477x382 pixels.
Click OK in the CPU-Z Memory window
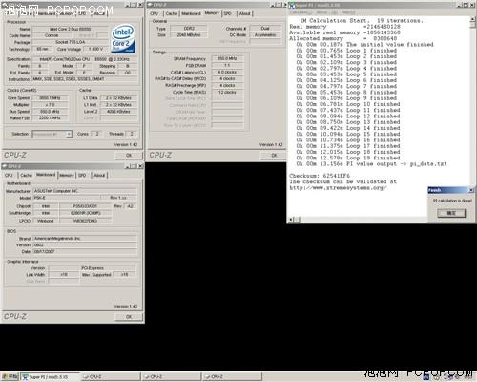(274, 155)
